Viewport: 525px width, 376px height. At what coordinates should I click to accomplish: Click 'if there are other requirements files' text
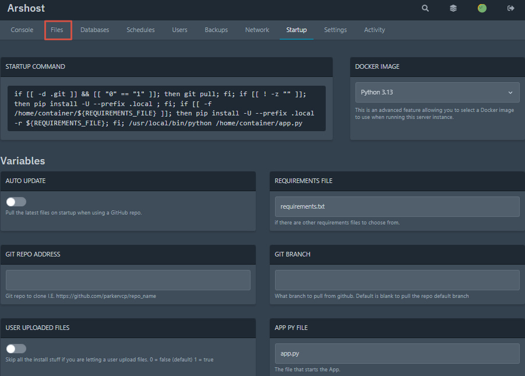click(337, 223)
